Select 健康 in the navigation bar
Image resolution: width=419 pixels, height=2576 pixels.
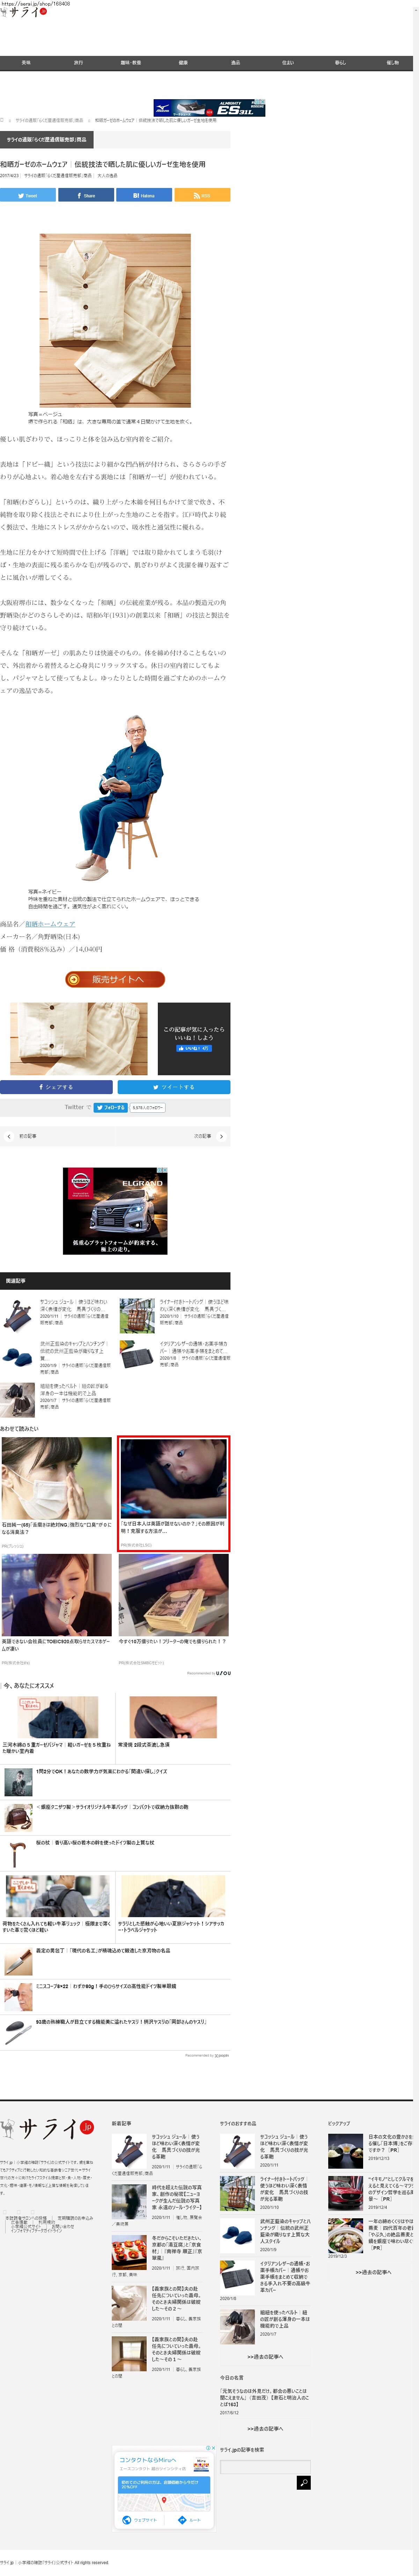pyautogui.click(x=183, y=62)
